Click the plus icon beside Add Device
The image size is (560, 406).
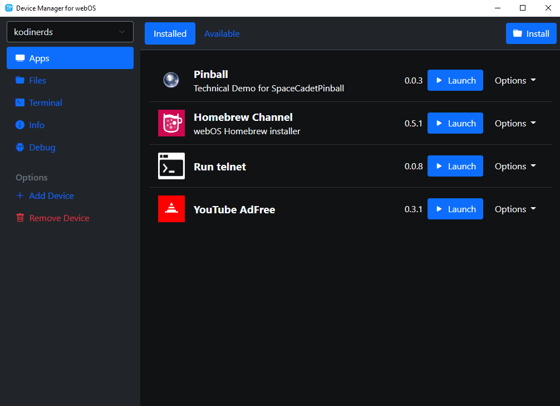(x=20, y=195)
